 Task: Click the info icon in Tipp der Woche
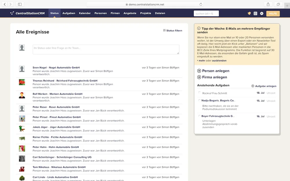[x=199, y=28]
